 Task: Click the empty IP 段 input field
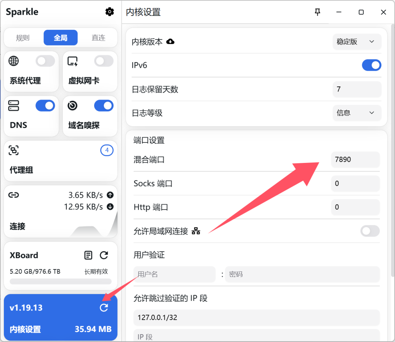click(257, 336)
